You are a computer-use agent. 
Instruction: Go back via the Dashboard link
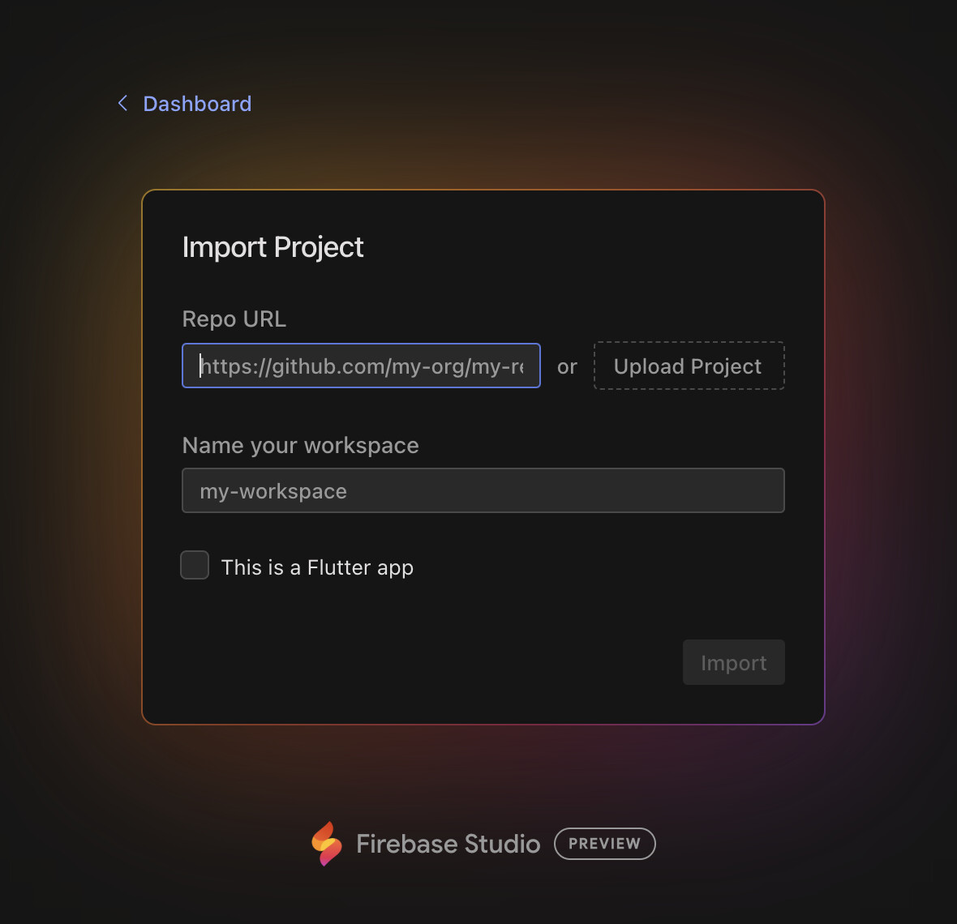196,104
